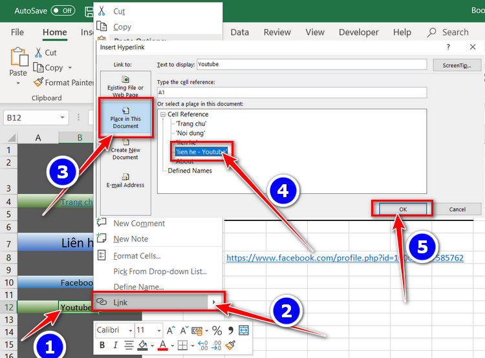Select Place in This Document

click(125, 118)
